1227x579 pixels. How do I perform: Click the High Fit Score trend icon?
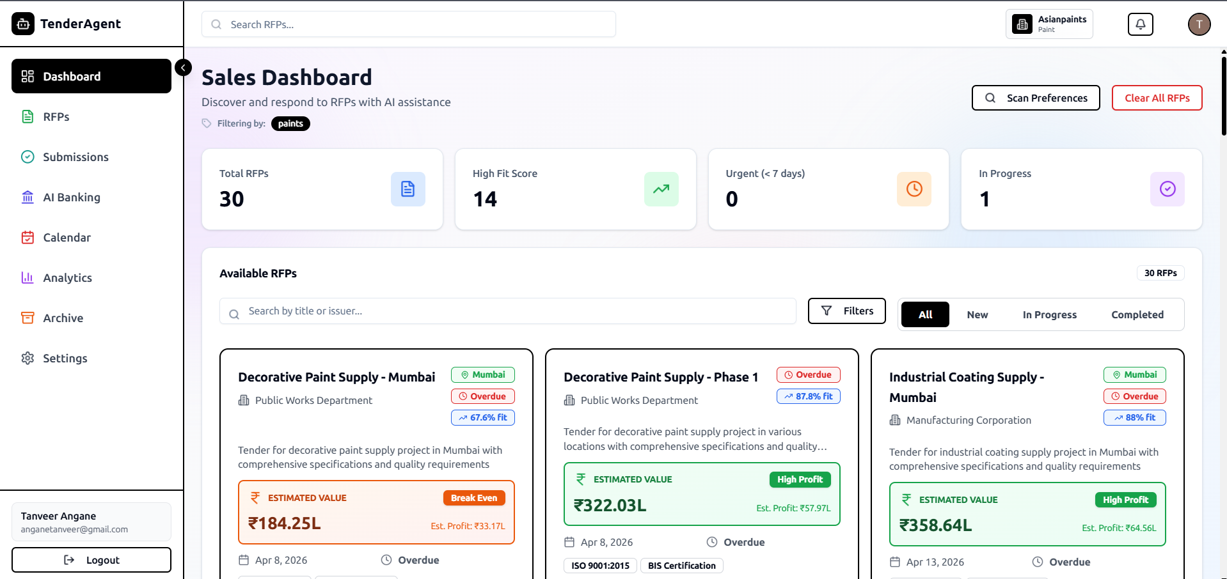pos(661,189)
